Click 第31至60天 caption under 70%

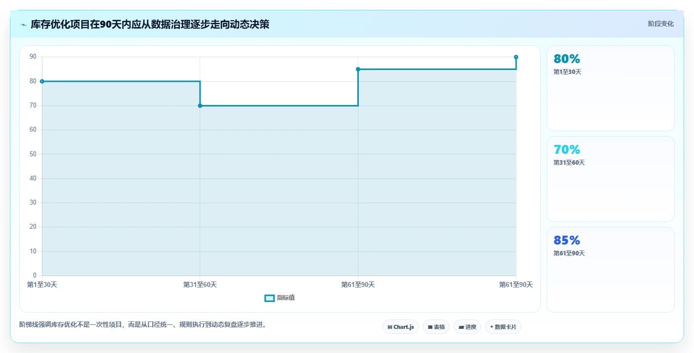click(x=569, y=163)
